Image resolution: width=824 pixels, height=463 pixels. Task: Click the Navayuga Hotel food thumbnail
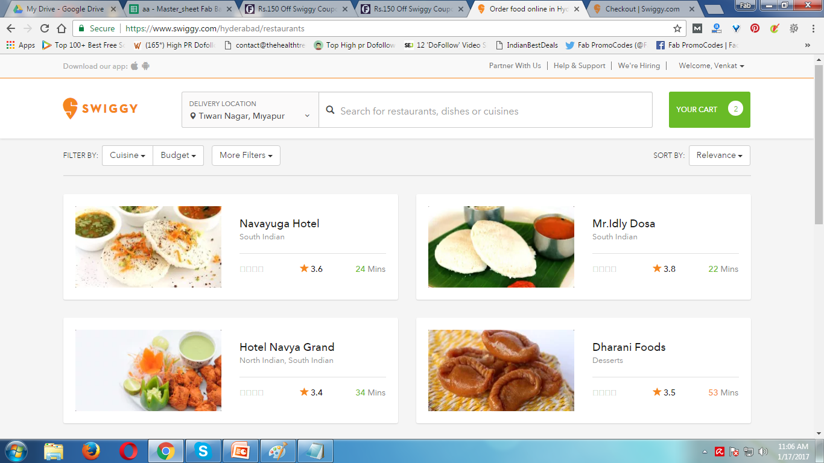pos(148,247)
